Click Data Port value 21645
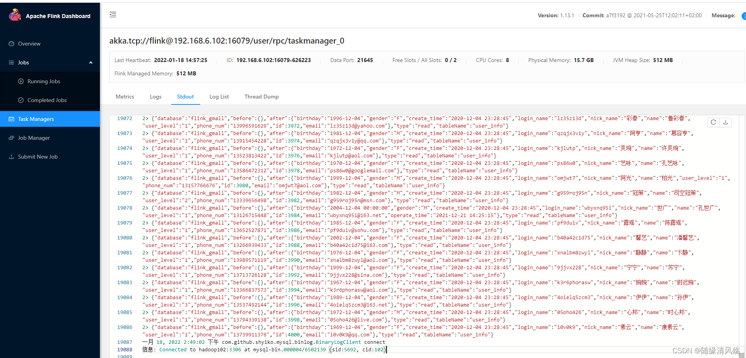Screen dimensions: 746x358 pyautogui.click(x=365, y=60)
